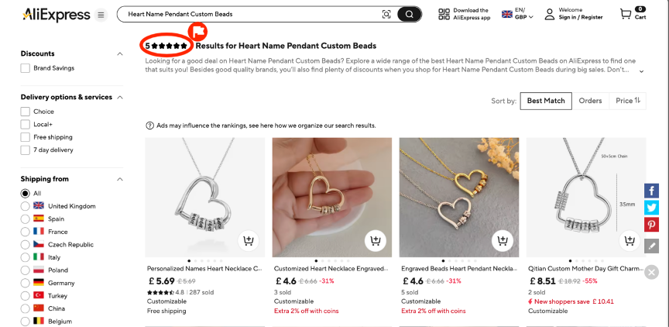Click the Sign in / Register link
Viewport: 669px width, 327px height.
tap(580, 17)
